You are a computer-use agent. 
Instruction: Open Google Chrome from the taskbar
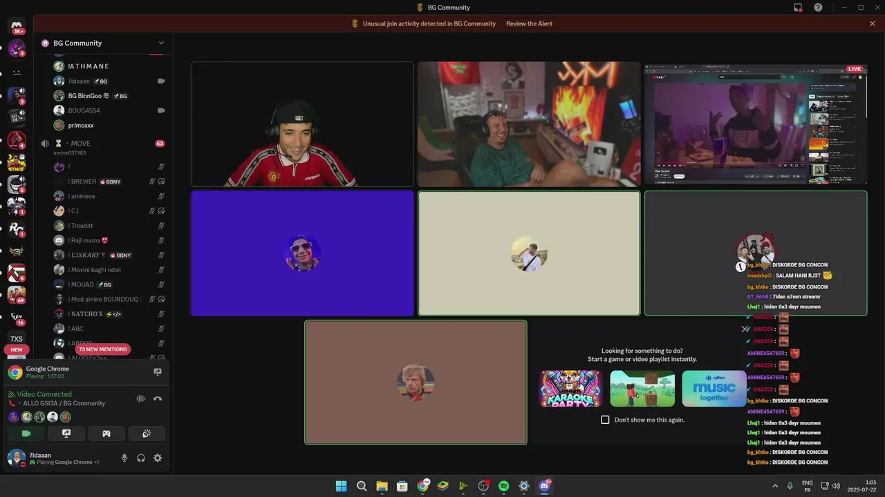click(422, 486)
